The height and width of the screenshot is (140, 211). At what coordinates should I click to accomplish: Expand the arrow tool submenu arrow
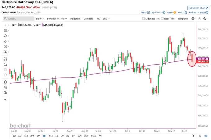[8, 41]
